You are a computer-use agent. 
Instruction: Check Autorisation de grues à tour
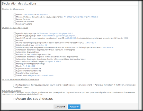tap(15, 52)
